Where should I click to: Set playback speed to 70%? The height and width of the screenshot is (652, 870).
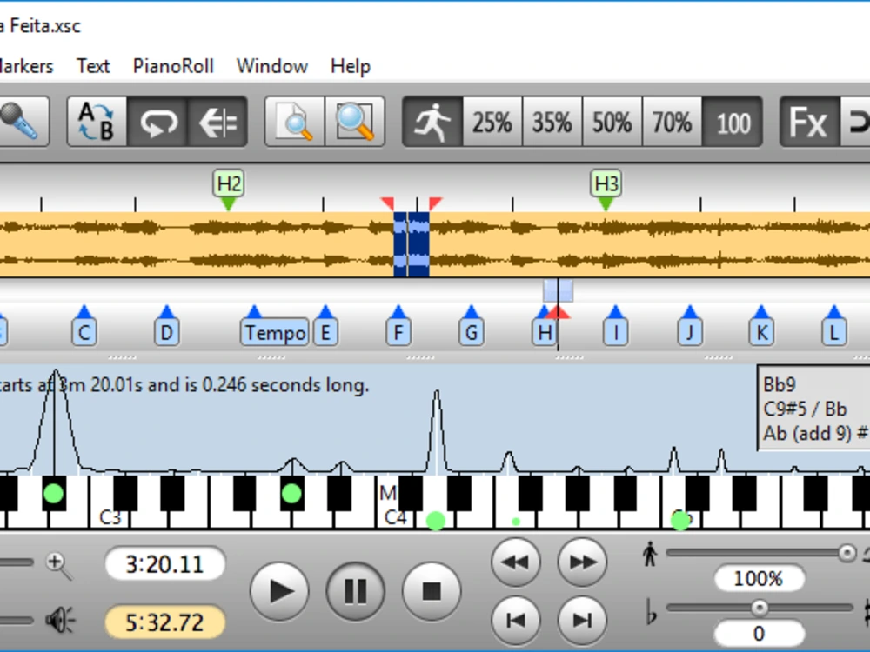tap(672, 122)
